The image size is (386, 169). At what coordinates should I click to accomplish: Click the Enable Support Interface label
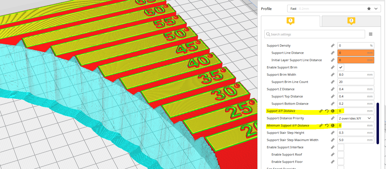coord(285,147)
